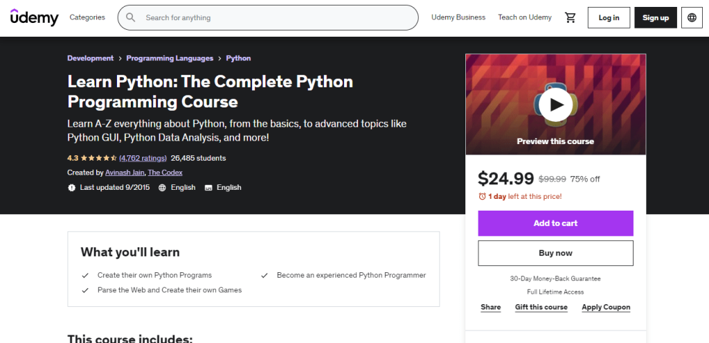Click the 26,485 students text

(199, 158)
